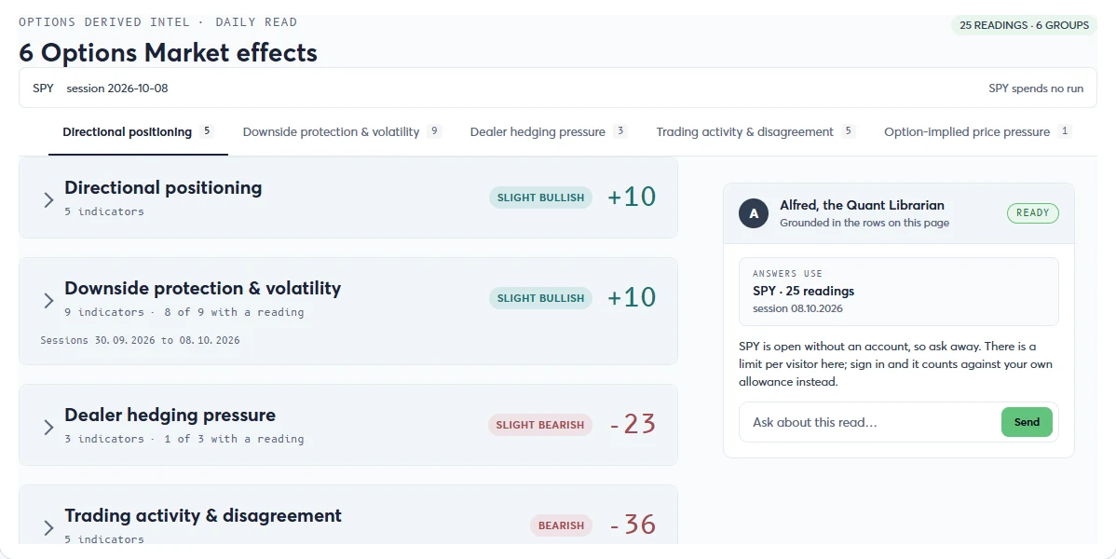This screenshot has height=559, width=1116.
Task: Click the READY status badge
Action: (x=1033, y=213)
